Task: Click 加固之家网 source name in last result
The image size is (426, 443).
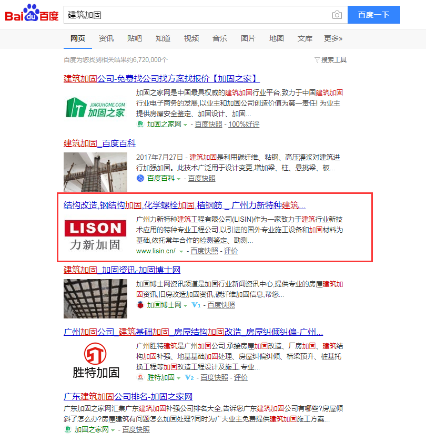Action: [92, 429]
